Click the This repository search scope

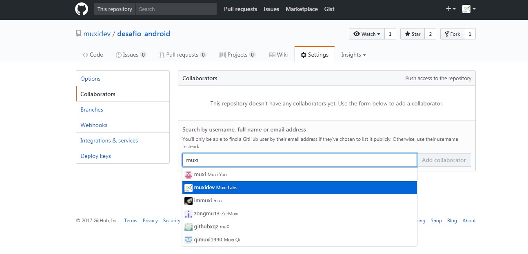coord(115,9)
